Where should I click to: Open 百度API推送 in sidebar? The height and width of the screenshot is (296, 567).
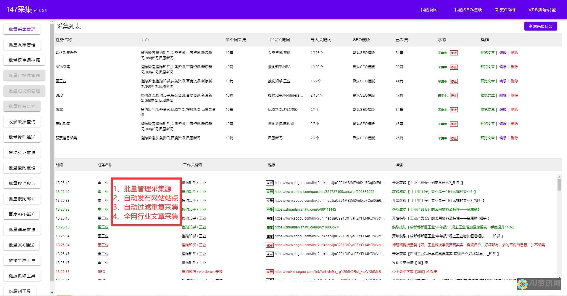click(x=22, y=214)
